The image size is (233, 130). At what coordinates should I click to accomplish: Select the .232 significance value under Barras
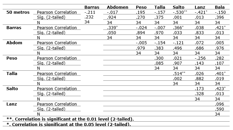[x=89, y=17]
